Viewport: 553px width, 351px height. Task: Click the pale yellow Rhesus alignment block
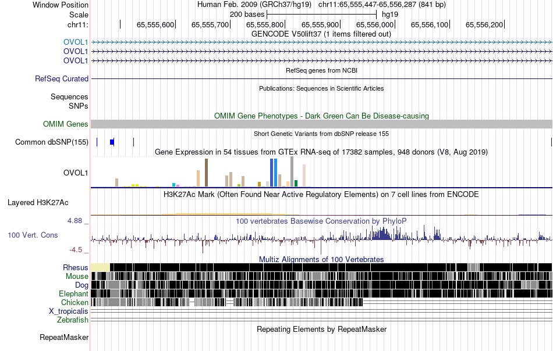click(101, 267)
